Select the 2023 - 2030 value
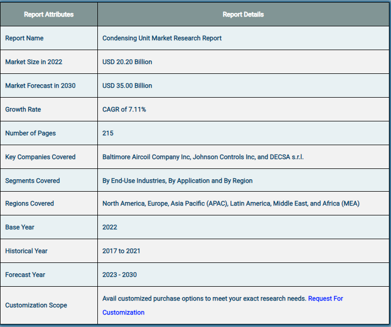 pyautogui.click(x=120, y=275)
